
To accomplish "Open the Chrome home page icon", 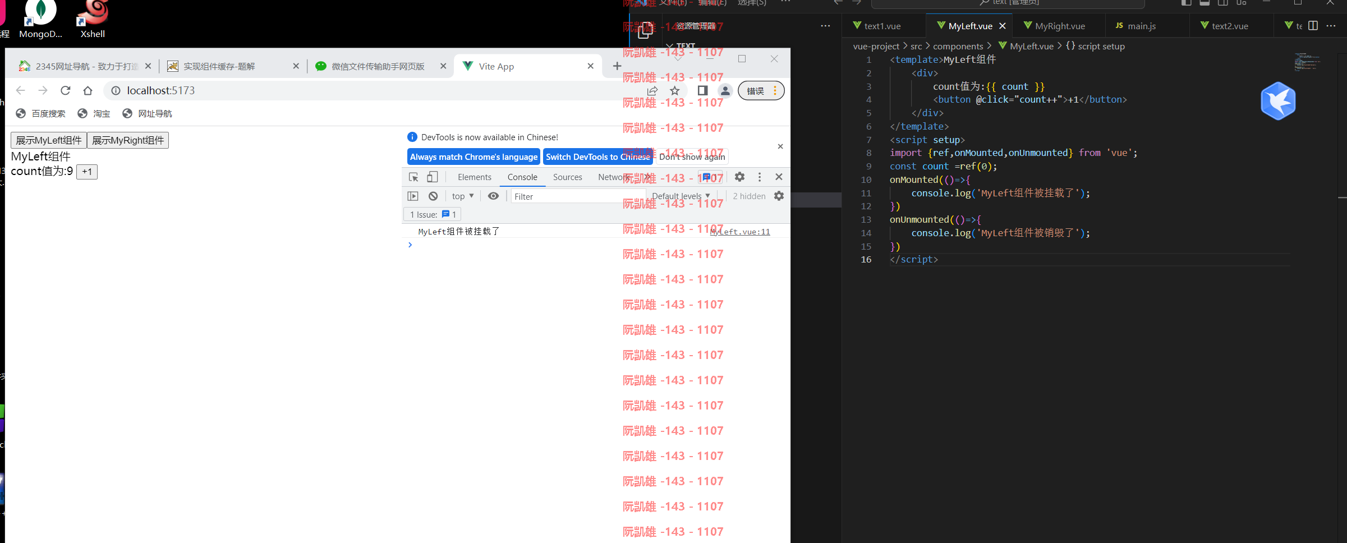I will (x=88, y=90).
